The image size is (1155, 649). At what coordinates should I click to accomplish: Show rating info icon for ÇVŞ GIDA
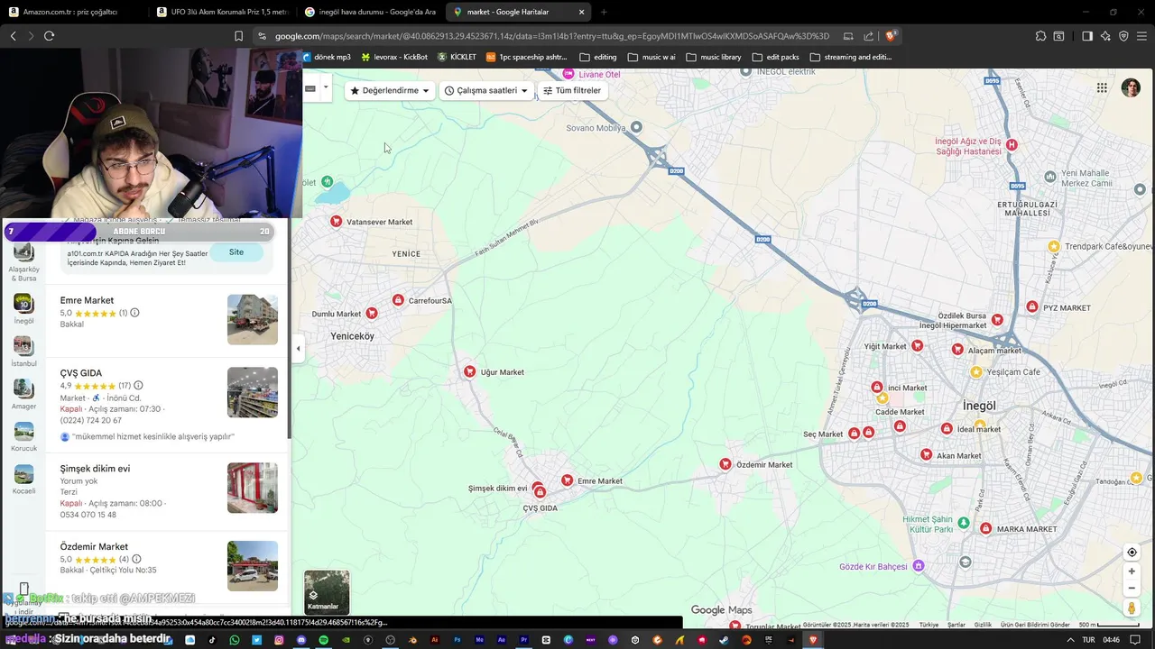138,385
